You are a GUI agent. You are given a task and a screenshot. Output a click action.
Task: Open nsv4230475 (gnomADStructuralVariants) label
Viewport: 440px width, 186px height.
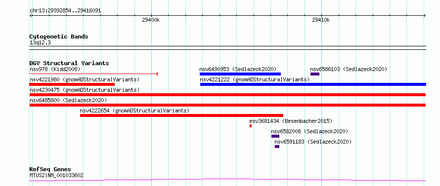click(x=85, y=90)
